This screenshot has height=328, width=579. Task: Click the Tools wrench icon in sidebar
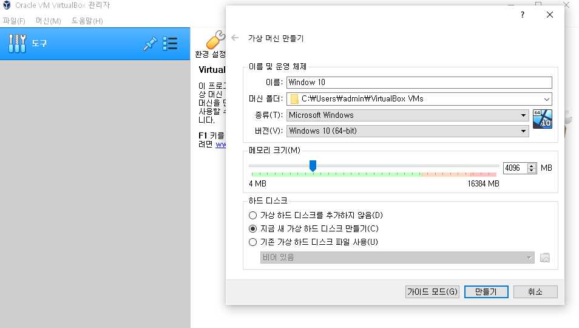pyautogui.click(x=18, y=43)
